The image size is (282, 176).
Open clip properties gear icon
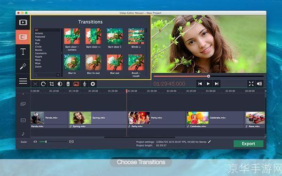(93, 84)
